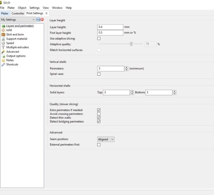The height and width of the screenshot is (195, 214).
Task: Increase Perimeters with up spinner arrow
Action: (126, 67)
